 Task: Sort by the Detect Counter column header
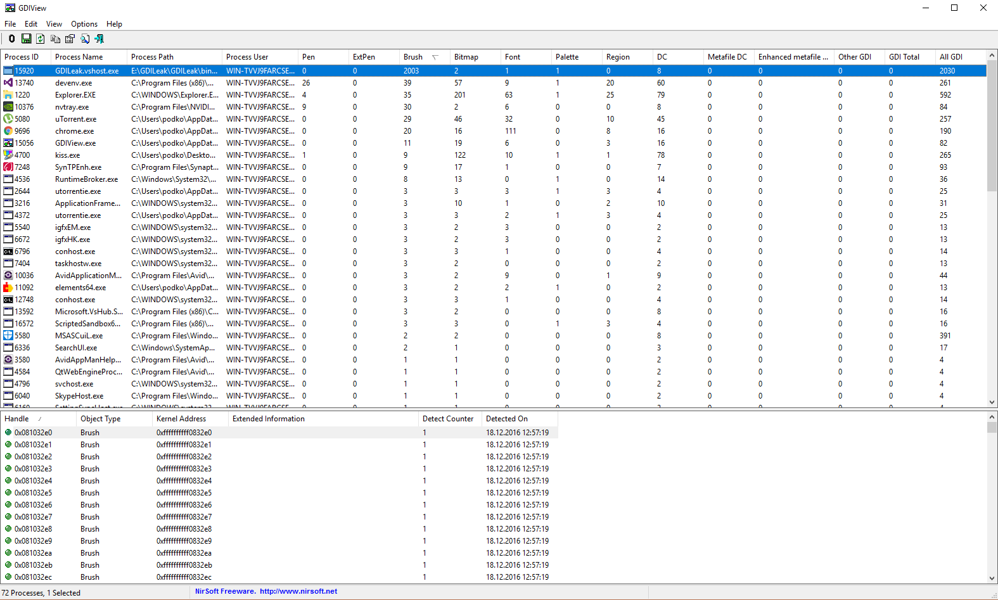tap(450, 419)
